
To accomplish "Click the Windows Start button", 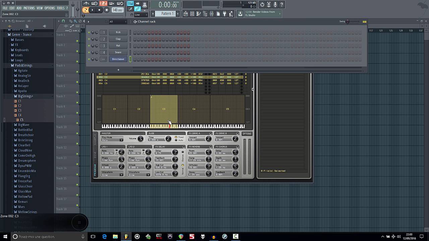I will pyautogui.click(x=5, y=236).
